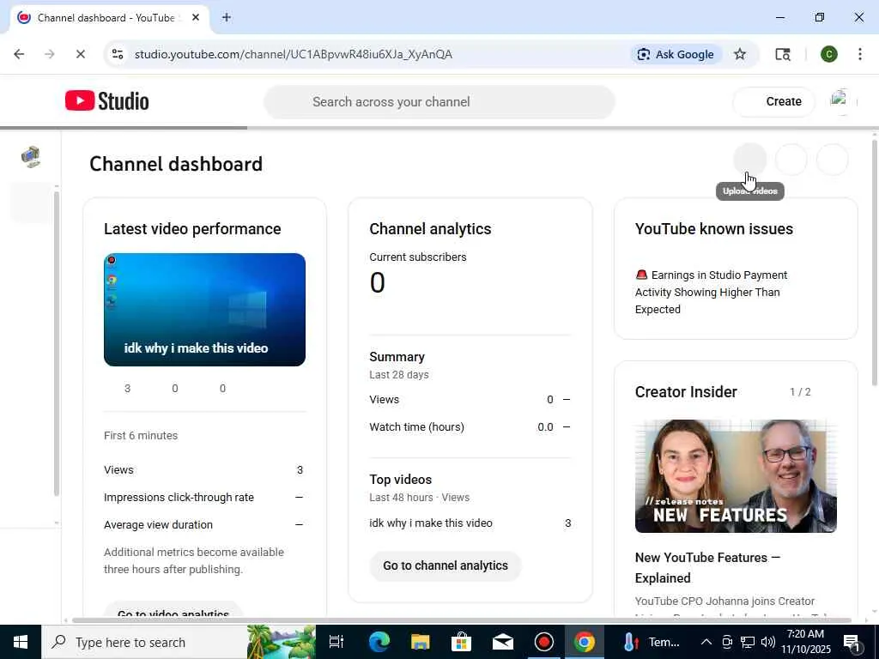
Task: Open idk why i make this video under Top videos
Action: point(431,523)
